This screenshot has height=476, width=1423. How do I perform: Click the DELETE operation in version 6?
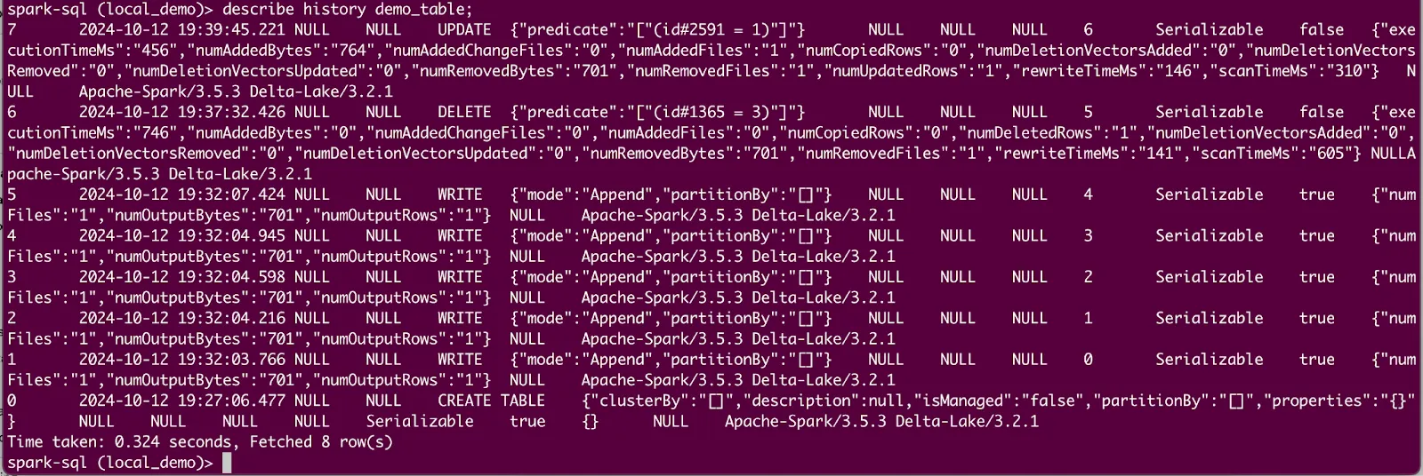coord(464,113)
